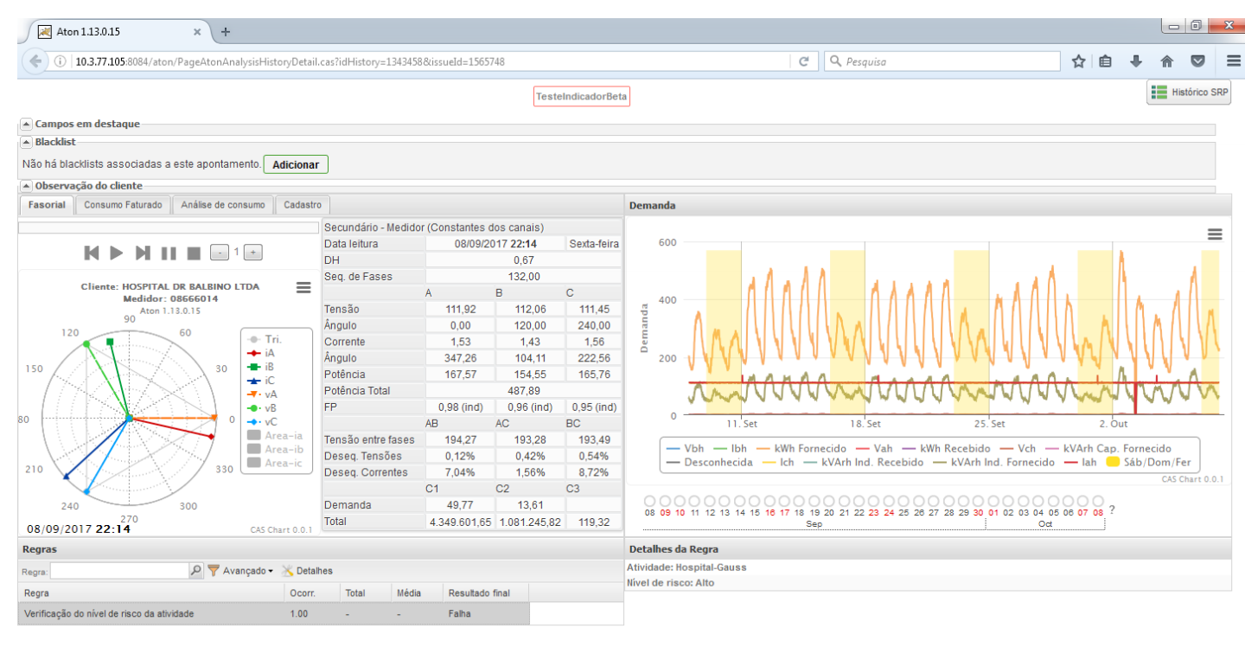Open the phasor chart hamburger menu
The image size is (1245, 660).
pos(303,287)
